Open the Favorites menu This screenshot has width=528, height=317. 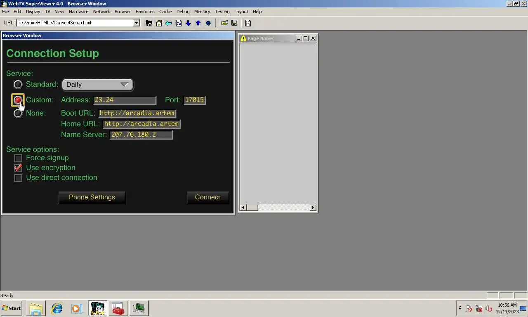(145, 12)
